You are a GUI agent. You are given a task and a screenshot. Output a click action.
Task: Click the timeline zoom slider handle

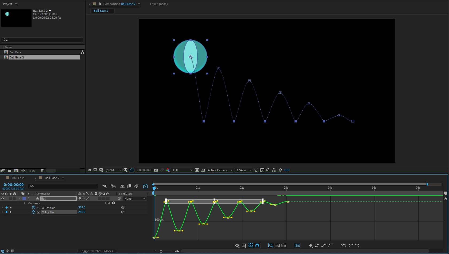[x=161, y=251]
